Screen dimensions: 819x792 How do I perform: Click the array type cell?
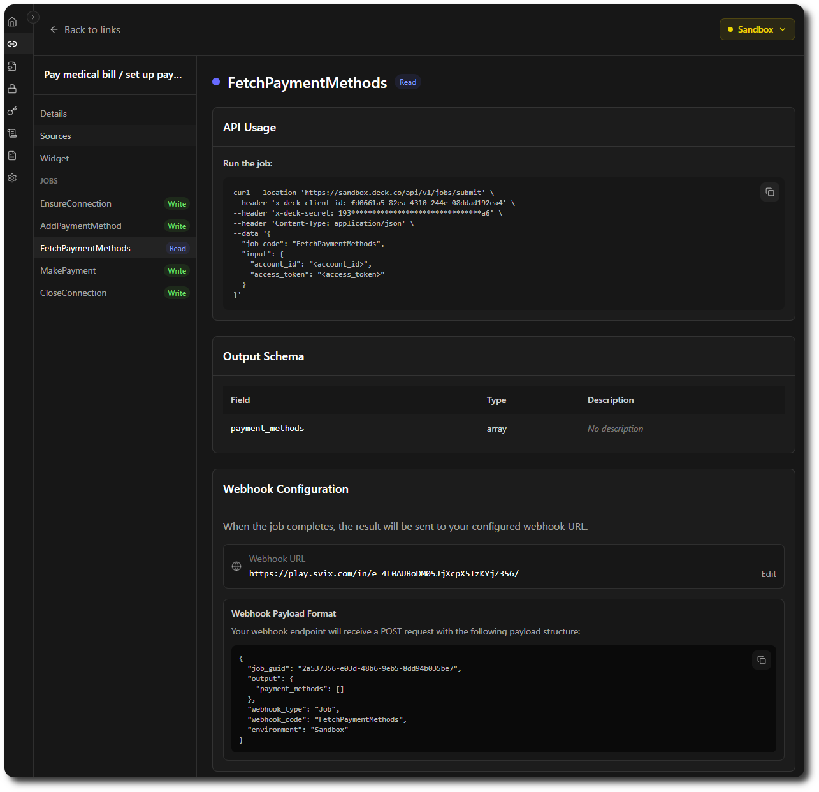click(x=496, y=429)
